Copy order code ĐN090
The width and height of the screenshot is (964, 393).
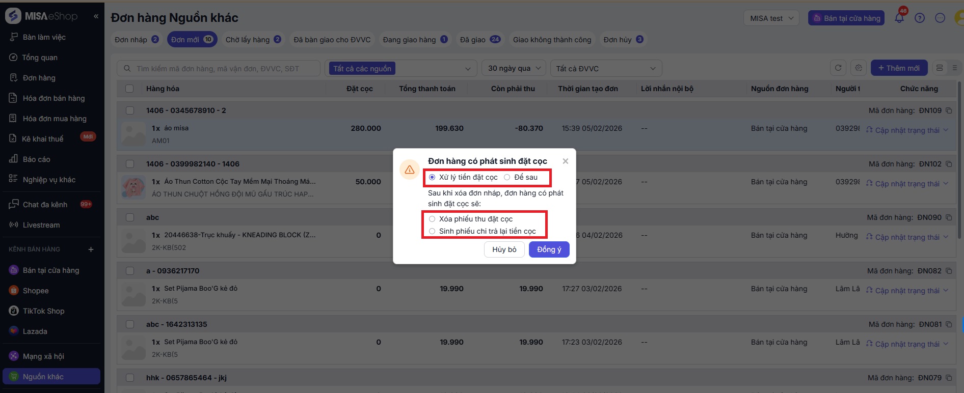949,217
